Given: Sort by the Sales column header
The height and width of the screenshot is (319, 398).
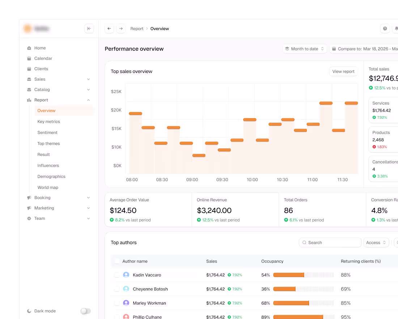Looking at the screenshot, I should pyautogui.click(x=211, y=261).
